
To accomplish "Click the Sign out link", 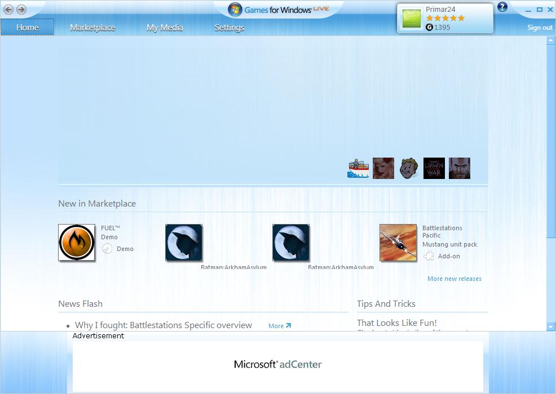I will click(540, 27).
